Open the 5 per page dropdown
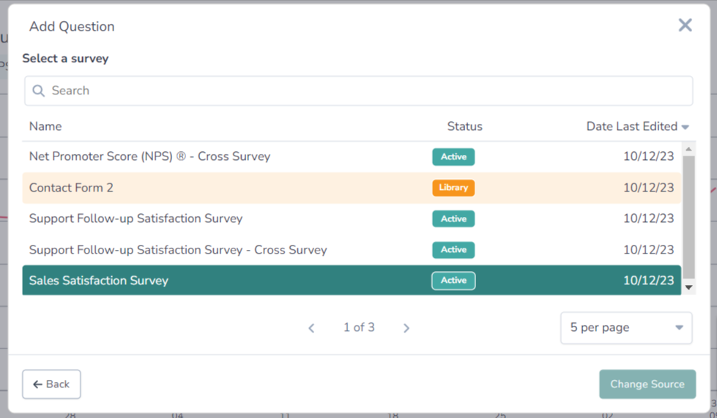Image resolution: width=717 pixels, height=418 pixels. click(x=626, y=327)
